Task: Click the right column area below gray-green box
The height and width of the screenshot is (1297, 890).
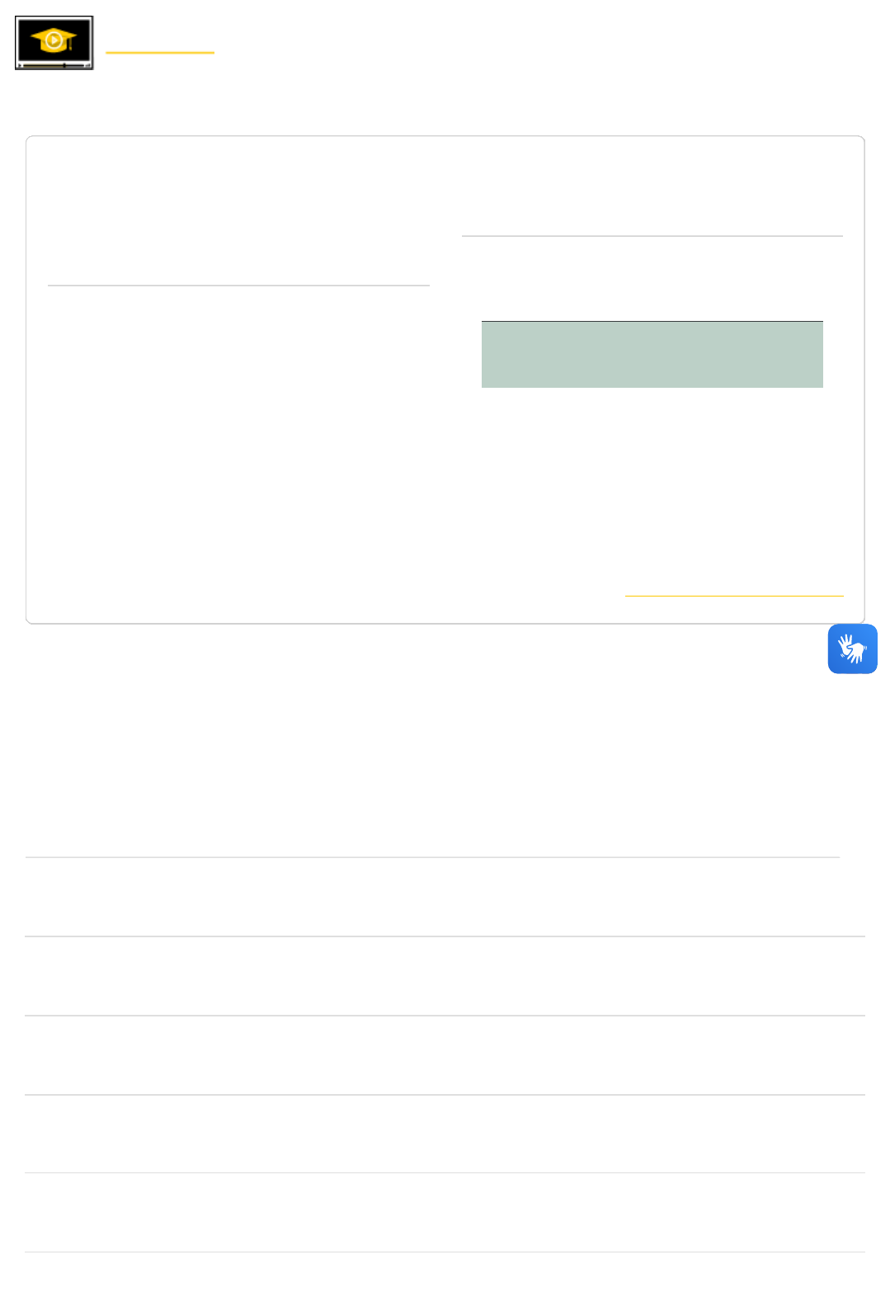Action: coord(652,479)
